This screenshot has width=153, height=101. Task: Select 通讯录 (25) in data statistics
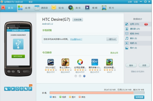click(138, 29)
